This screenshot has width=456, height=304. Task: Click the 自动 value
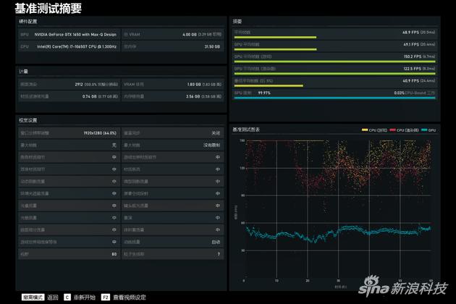216,242
